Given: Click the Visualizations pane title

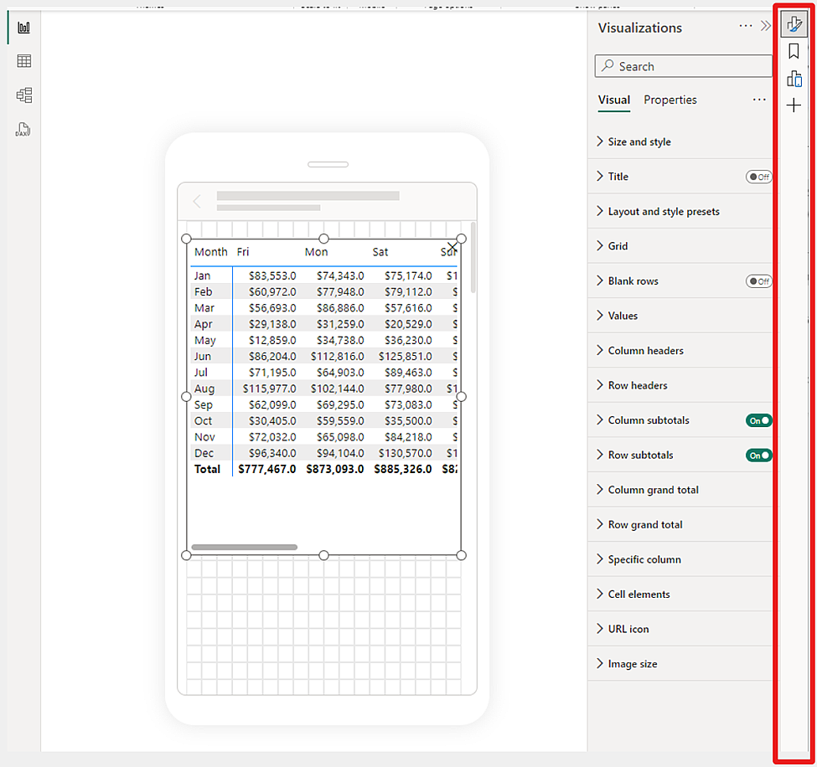Looking at the screenshot, I should coord(640,28).
